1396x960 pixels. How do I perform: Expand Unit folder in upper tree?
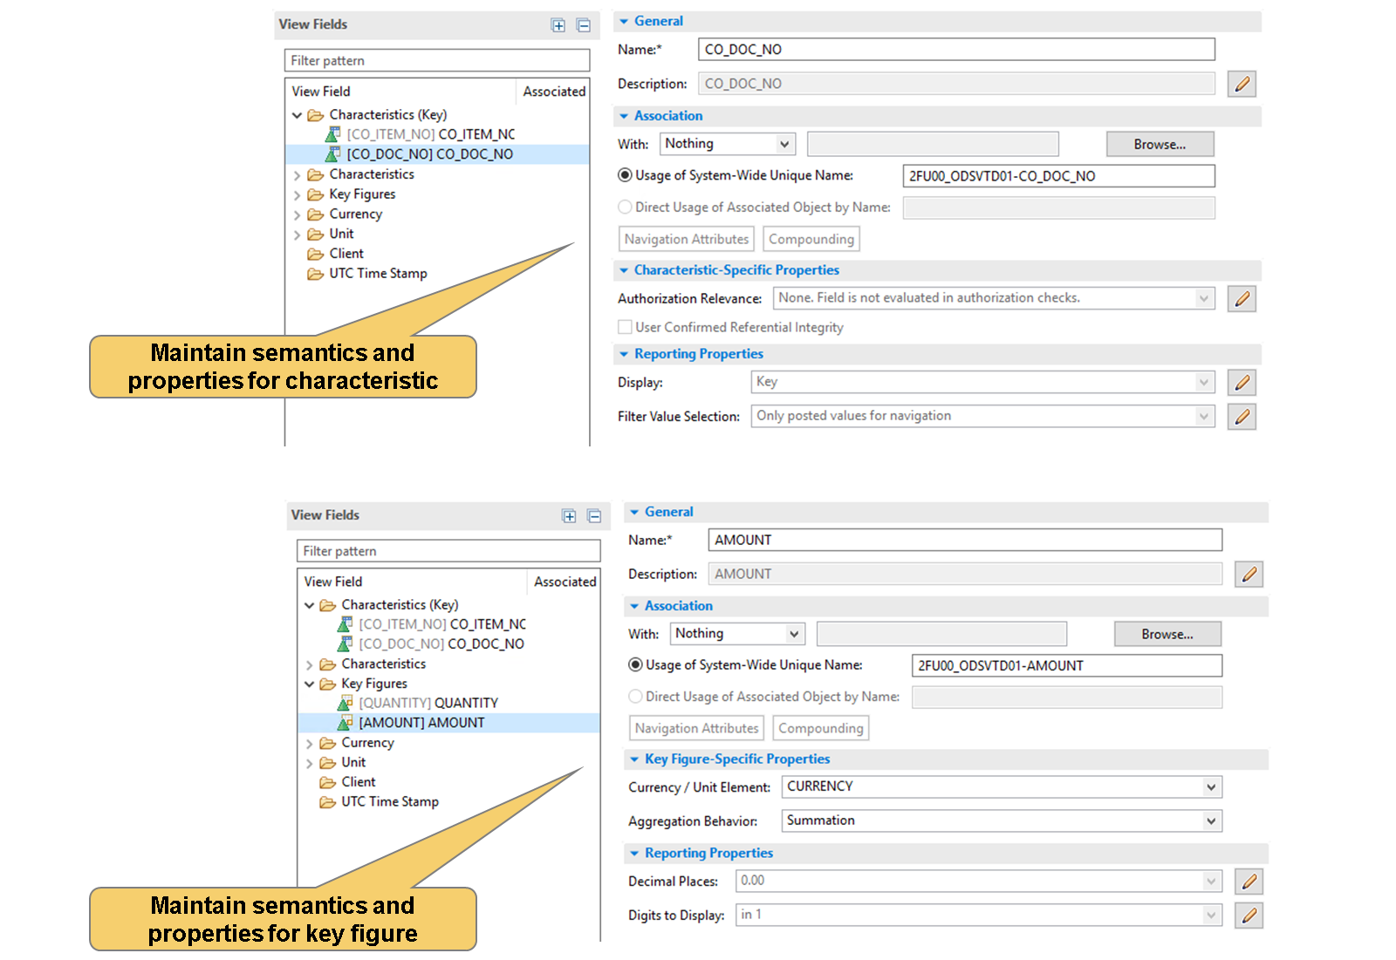(297, 235)
